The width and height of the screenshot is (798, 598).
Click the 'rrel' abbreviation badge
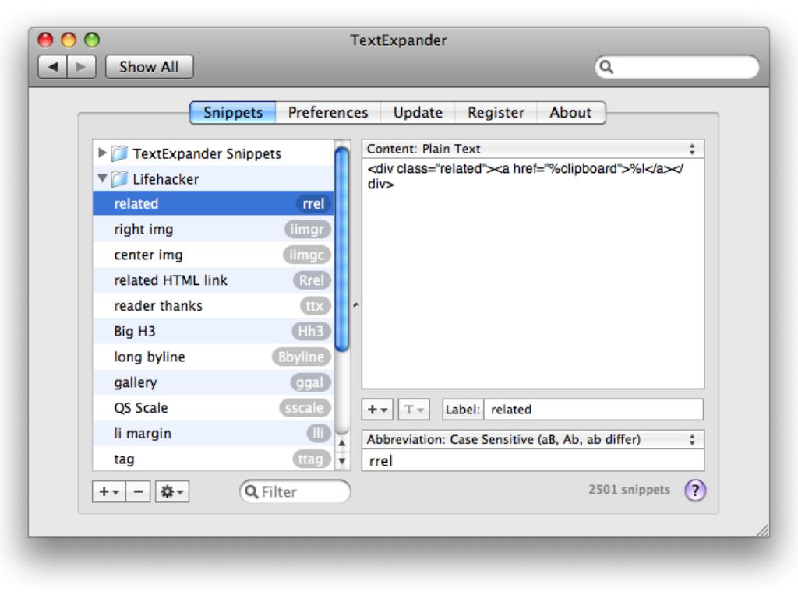pos(313,204)
